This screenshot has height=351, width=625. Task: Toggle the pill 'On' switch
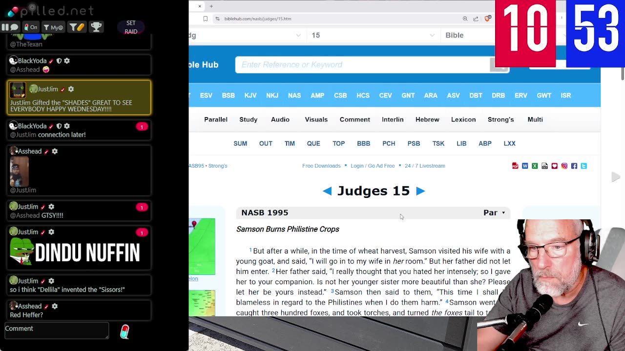[x=31, y=27]
